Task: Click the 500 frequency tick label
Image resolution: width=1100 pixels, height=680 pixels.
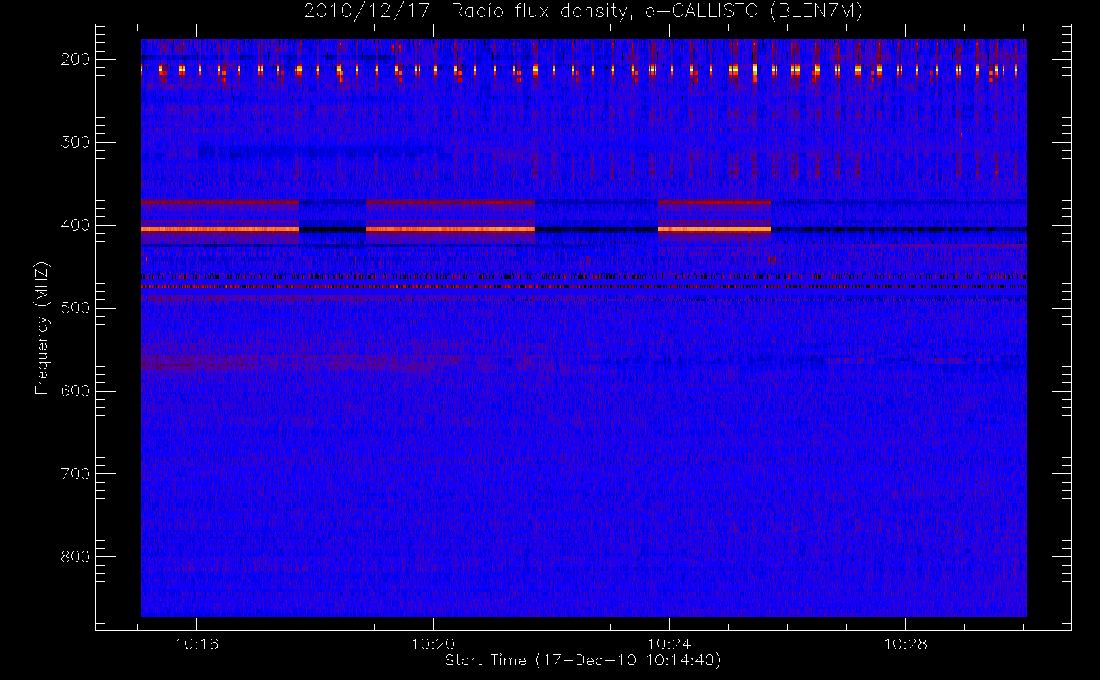Action: [x=75, y=308]
